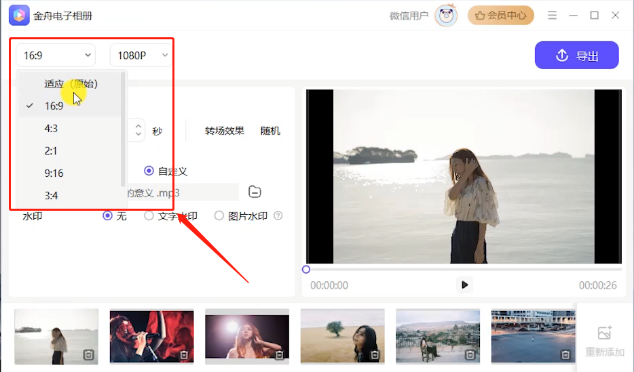The image size is (634, 372).
Task: Select the red masked singer thumbnail
Action: click(151, 337)
